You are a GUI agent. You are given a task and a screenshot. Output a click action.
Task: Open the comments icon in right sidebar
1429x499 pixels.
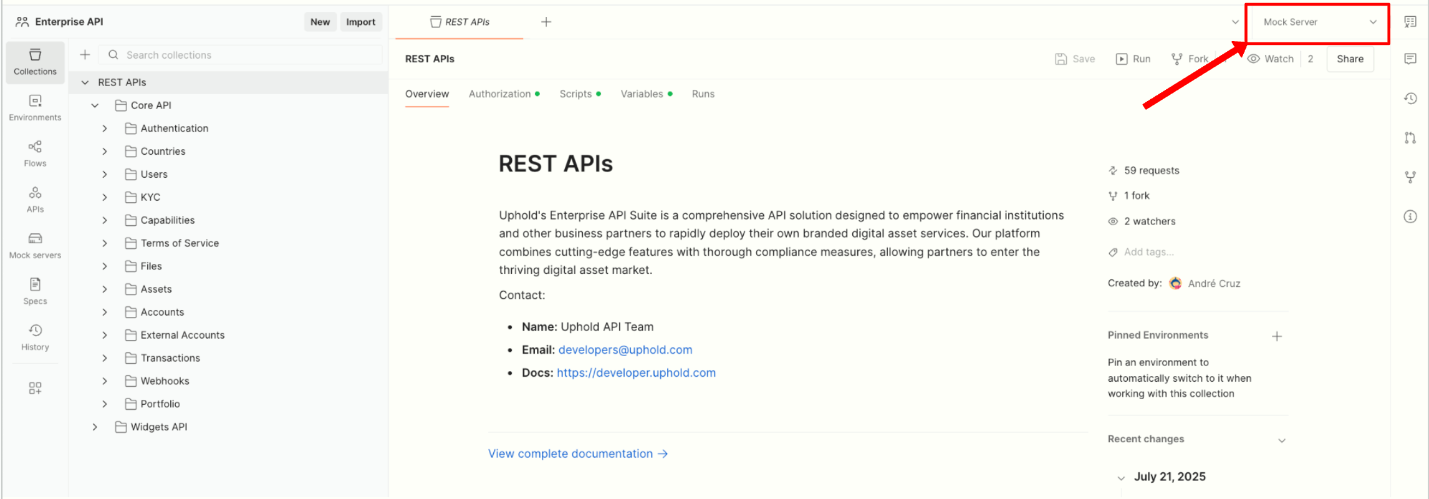click(x=1410, y=59)
